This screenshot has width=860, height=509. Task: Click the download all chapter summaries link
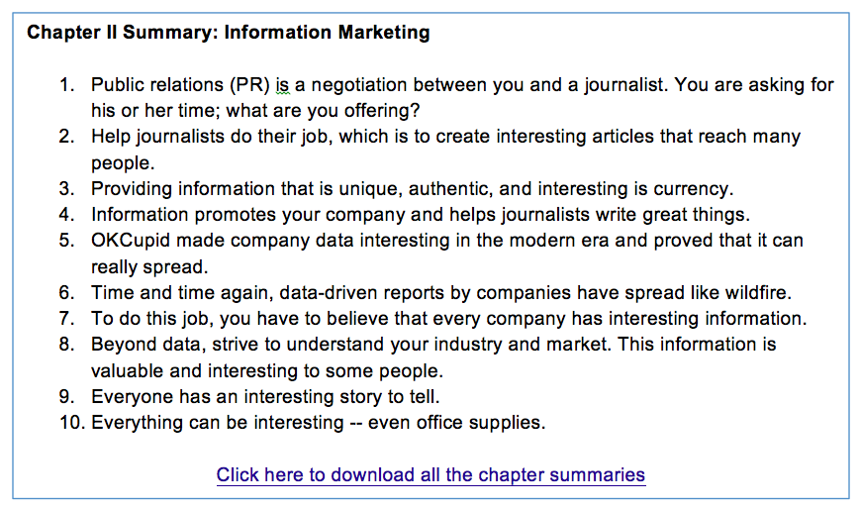(x=430, y=474)
